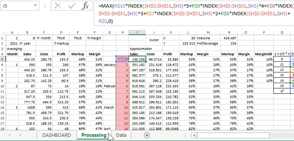Click the Sales value 1008 cell
The image size is (294, 141).
click(x=27, y=107)
